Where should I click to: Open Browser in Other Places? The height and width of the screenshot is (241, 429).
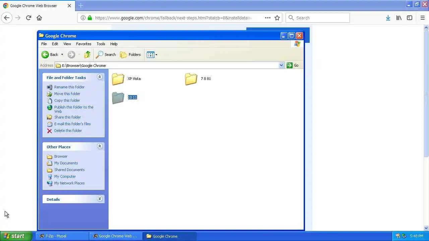(61, 156)
